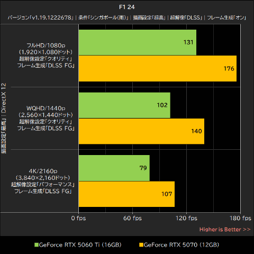This screenshot has height=254, width=254.
Task: Click the 107 fps orange bar for 4K
Action: [126, 194]
